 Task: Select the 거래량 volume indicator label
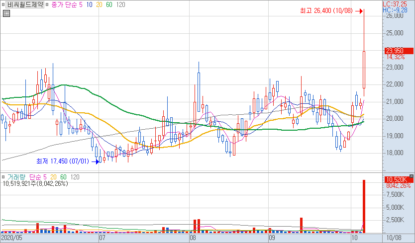16,177
